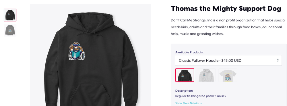Image resolution: width=287 pixels, height=106 pixels.
Task: Choose the light gray hoodie product option
Action: click(206, 75)
